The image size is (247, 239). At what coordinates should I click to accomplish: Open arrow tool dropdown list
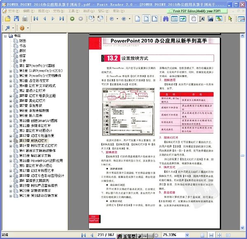pos(13,28)
